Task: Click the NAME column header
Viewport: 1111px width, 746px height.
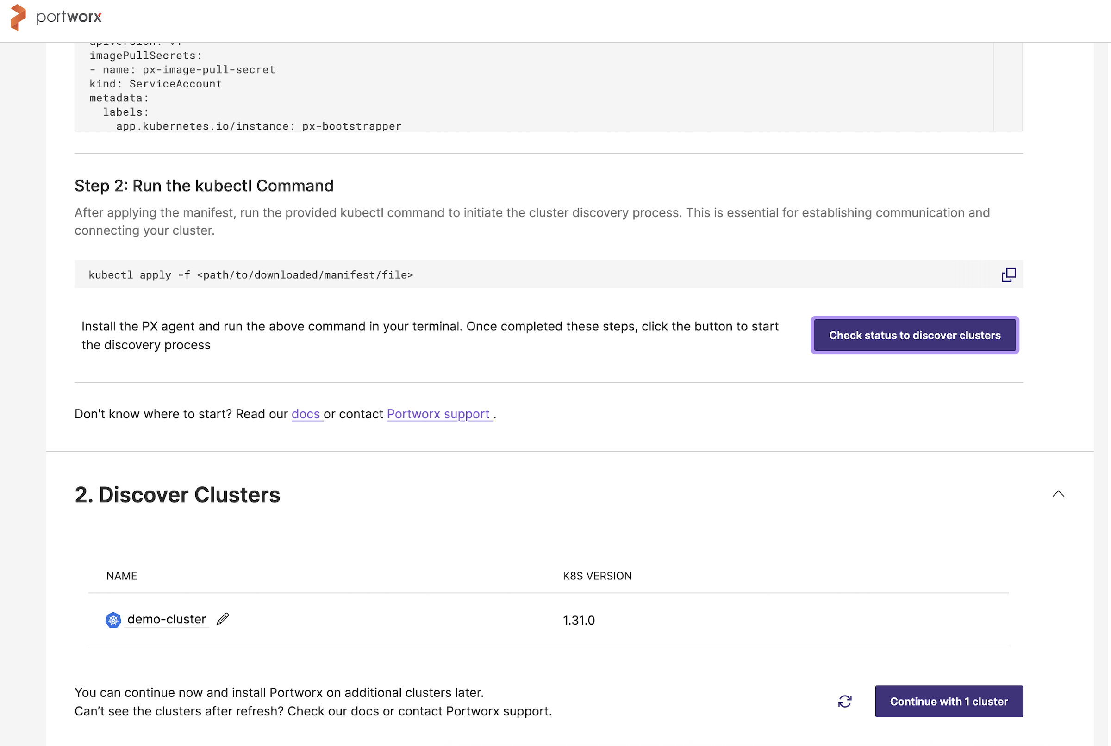Action: tap(122, 576)
